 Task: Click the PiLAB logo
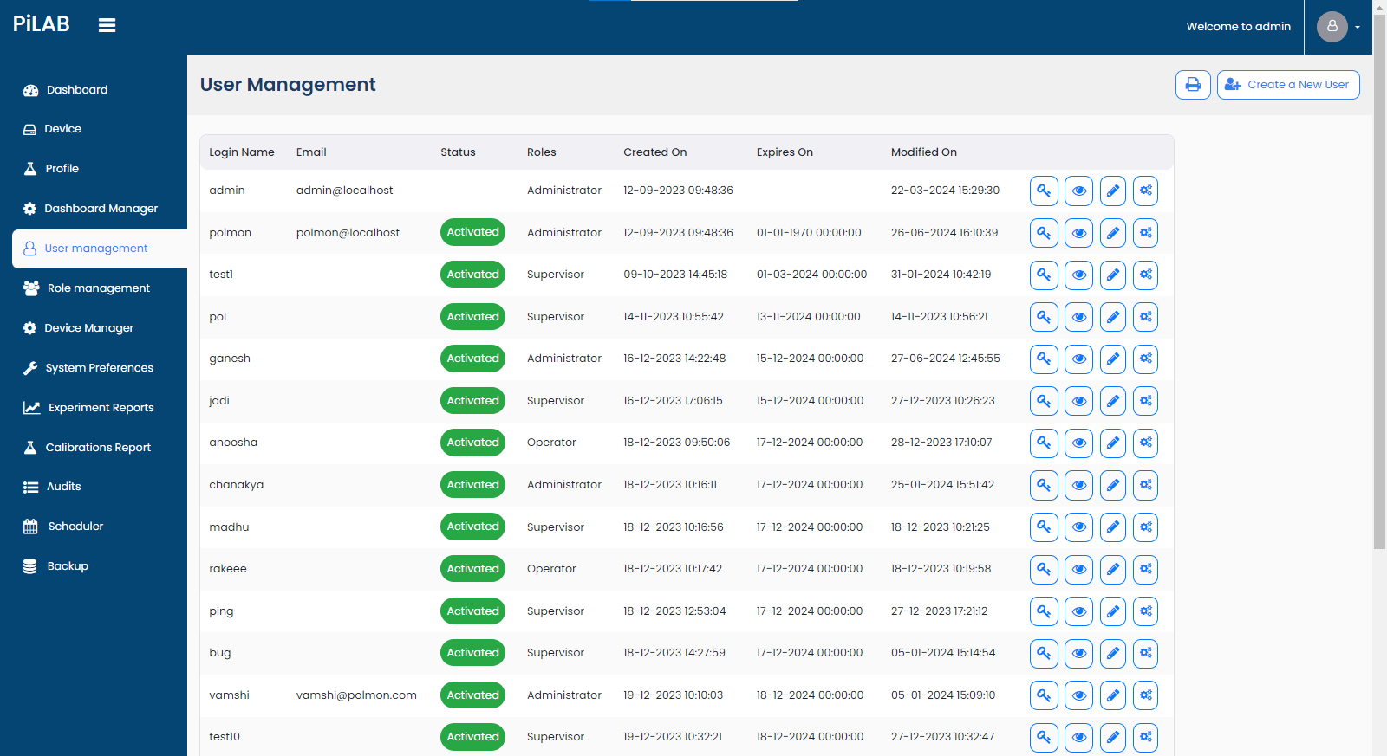pyautogui.click(x=42, y=24)
